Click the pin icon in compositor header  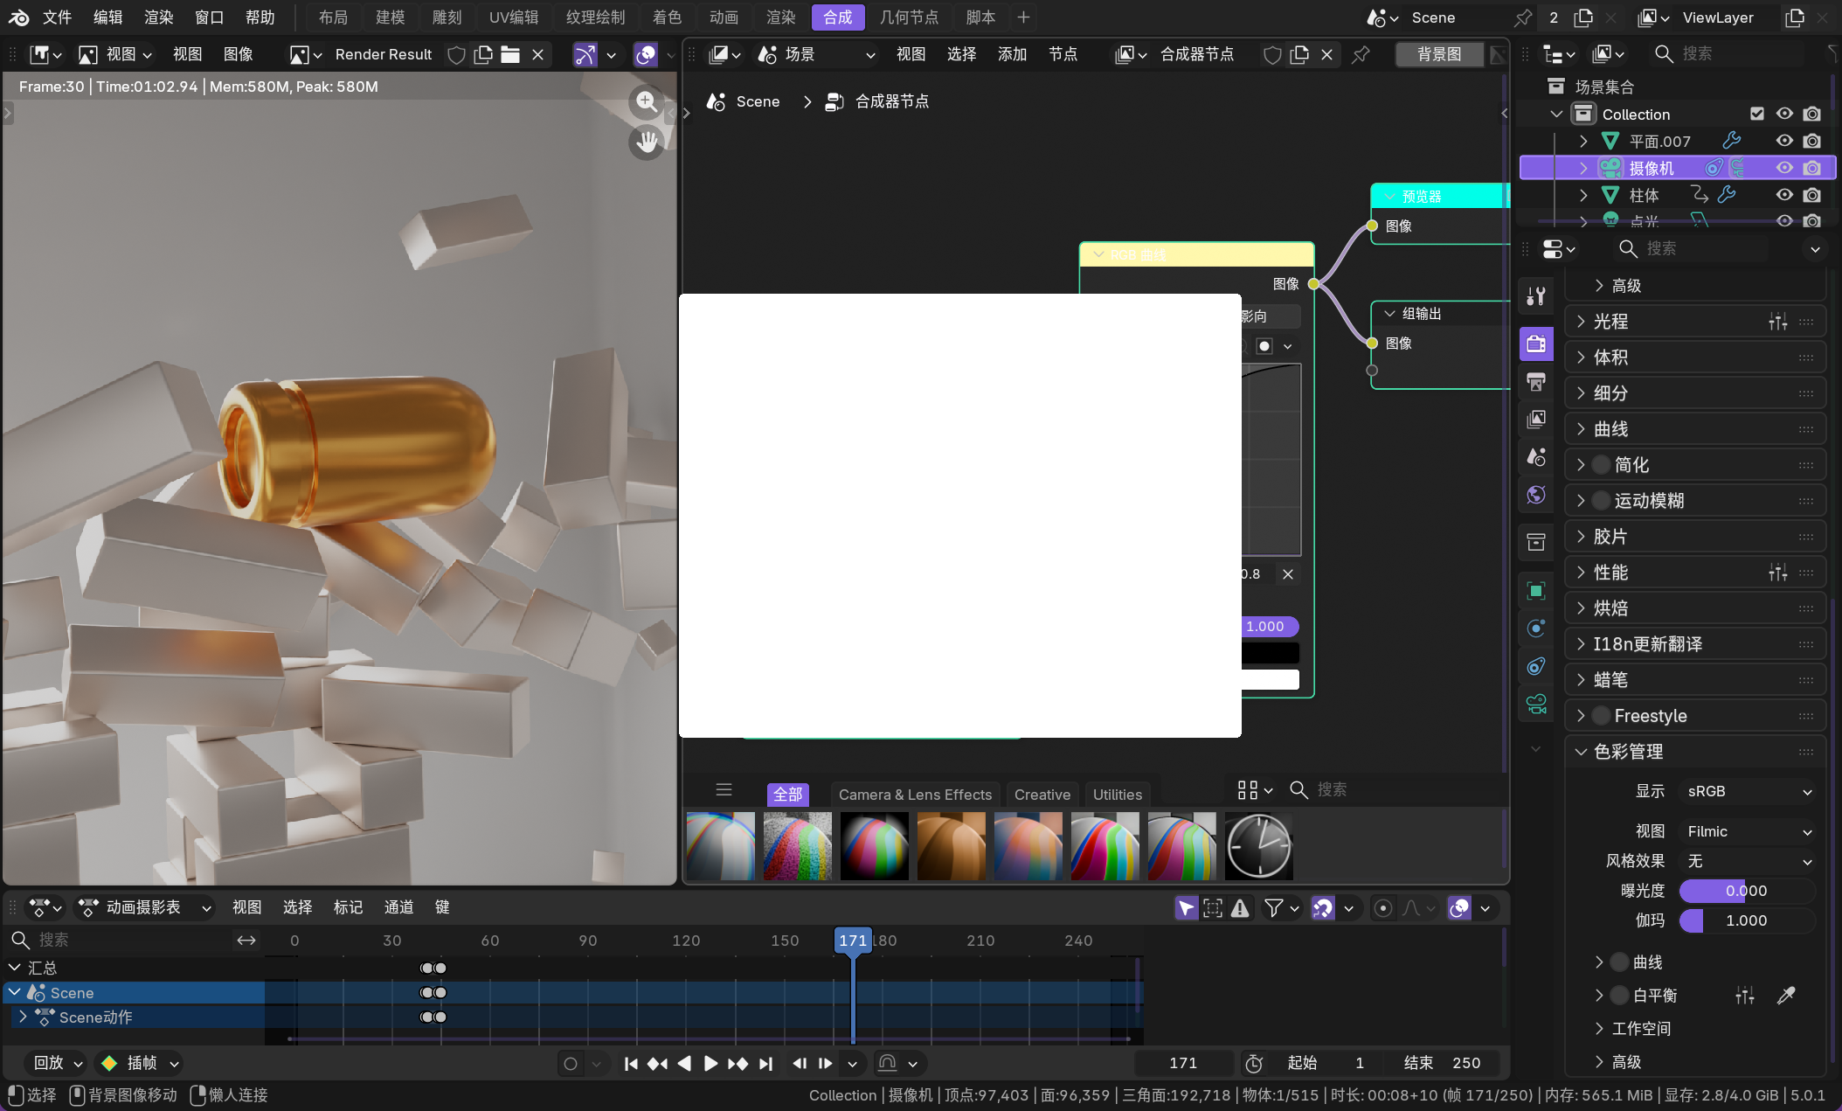(x=1361, y=54)
